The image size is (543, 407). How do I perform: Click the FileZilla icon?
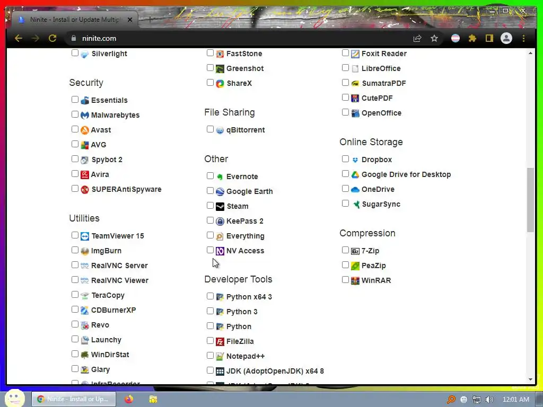pyautogui.click(x=220, y=342)
